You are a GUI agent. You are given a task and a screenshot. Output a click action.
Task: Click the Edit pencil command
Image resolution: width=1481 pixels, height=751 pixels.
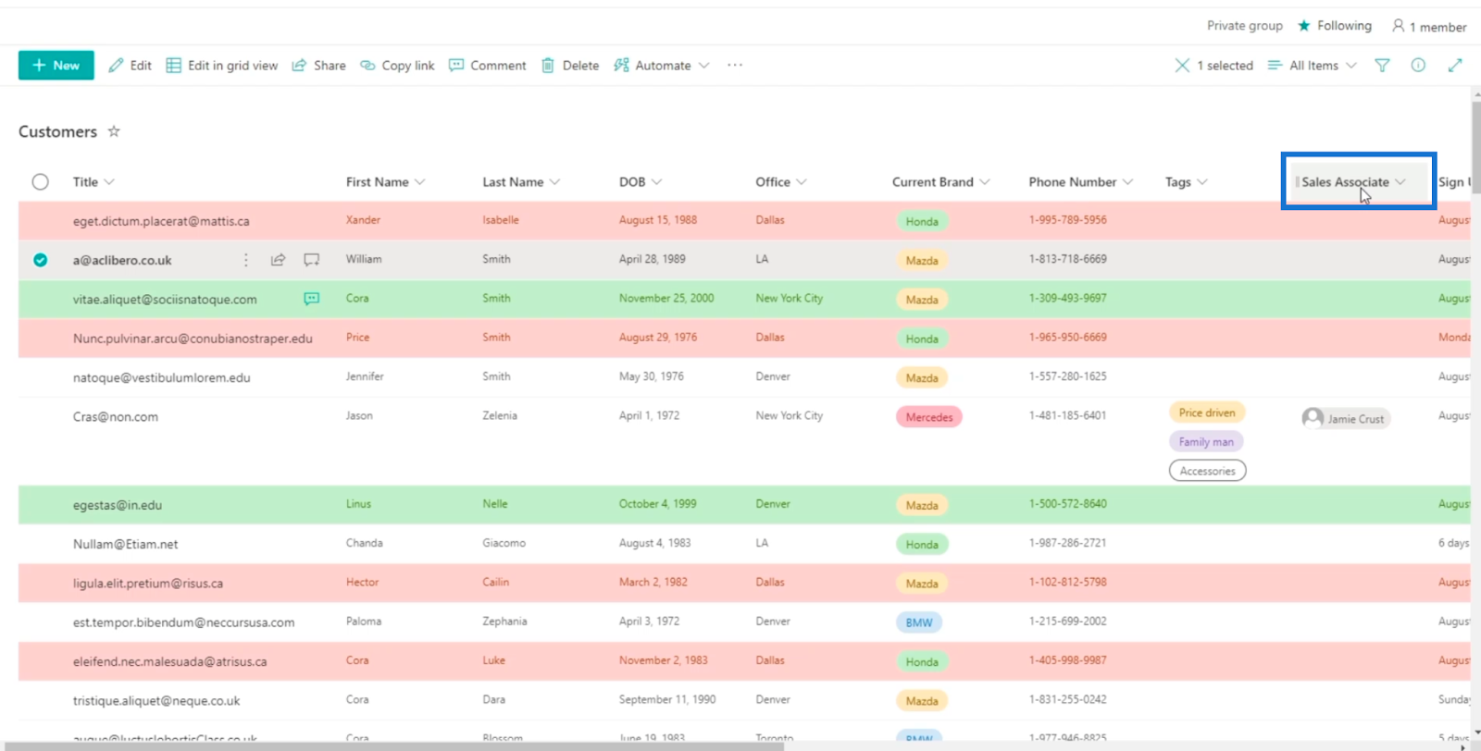(x=130, y=66)
